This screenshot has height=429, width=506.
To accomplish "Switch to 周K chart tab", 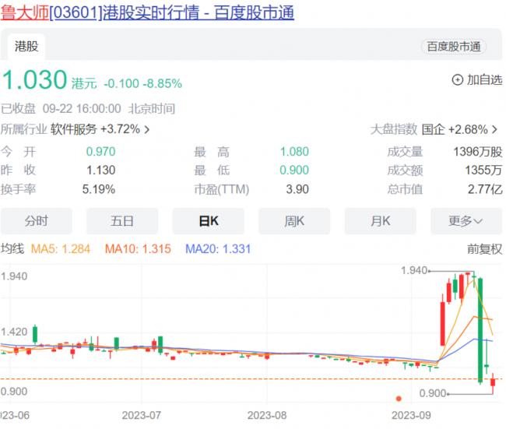I will coord(294,221).
